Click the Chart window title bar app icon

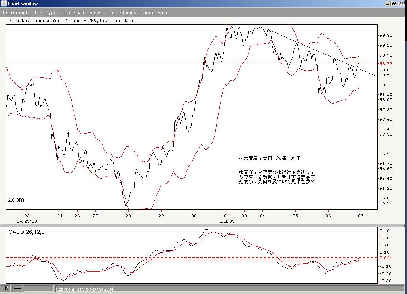4,4
